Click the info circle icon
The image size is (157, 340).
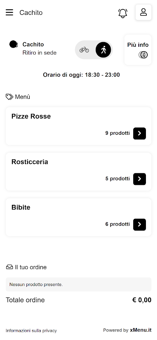pyautogui.click(x=143, y=55)
